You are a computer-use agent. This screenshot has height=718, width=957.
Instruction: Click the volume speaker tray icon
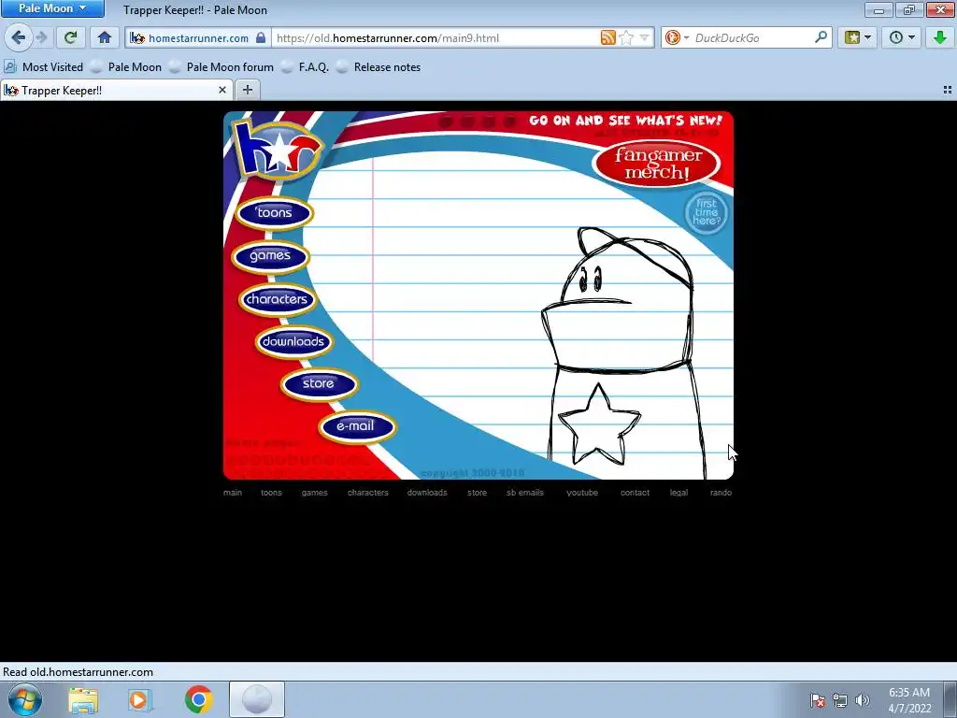(x=862, y=700)
